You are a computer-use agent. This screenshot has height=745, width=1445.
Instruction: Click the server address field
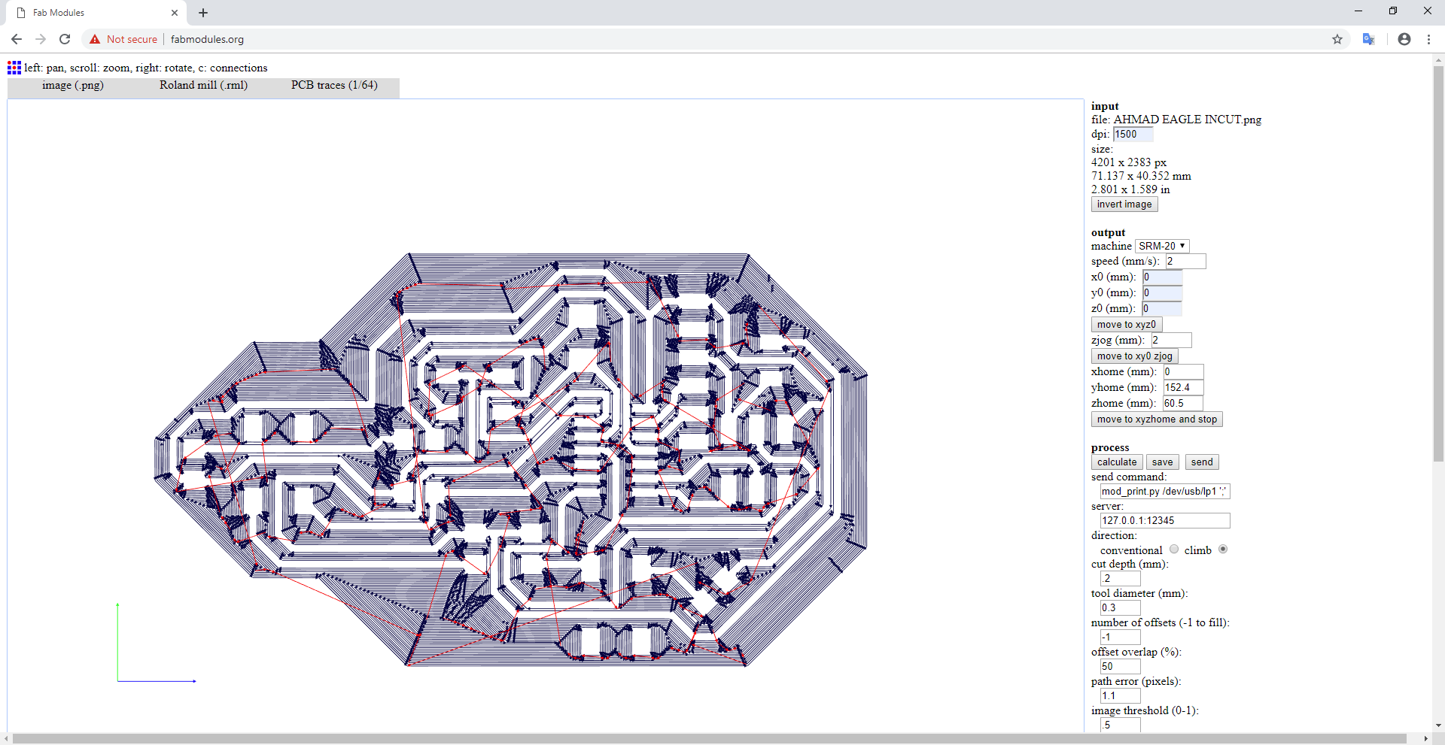(1165, 521)
